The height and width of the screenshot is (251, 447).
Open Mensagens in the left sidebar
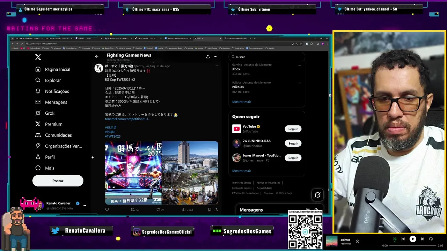(x=51, y=102)
